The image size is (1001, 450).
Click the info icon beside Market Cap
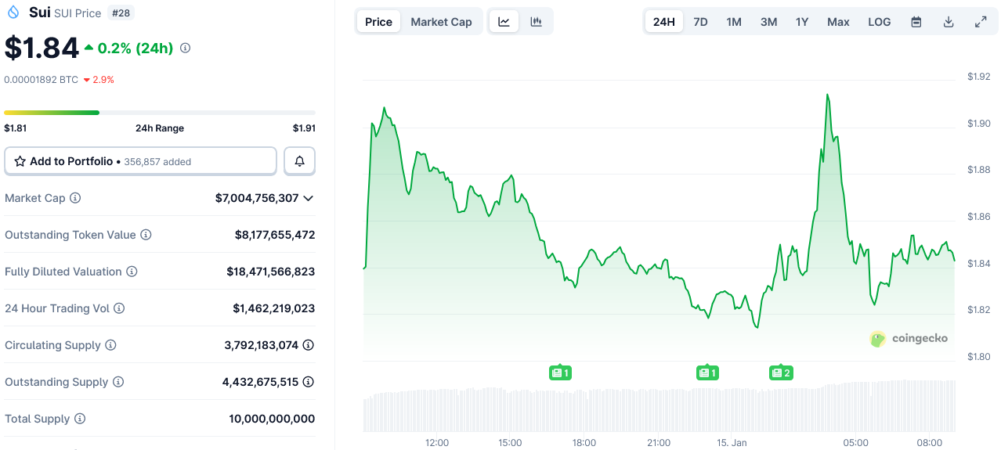(75, 198)
